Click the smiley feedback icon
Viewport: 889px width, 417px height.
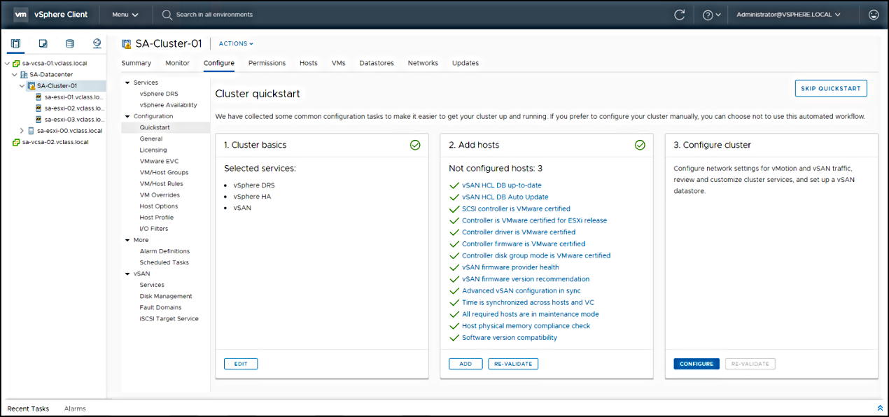tap(873, 14)
